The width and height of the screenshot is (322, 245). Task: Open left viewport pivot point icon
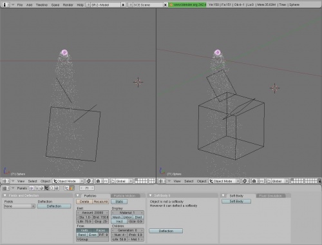99,181
